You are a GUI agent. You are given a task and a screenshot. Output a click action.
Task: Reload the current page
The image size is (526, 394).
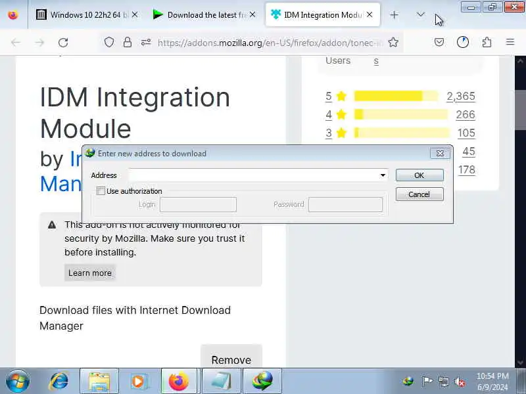coord(63,43)
